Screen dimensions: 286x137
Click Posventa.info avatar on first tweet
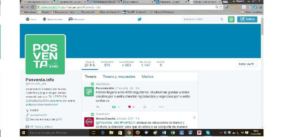coord(89,91)
